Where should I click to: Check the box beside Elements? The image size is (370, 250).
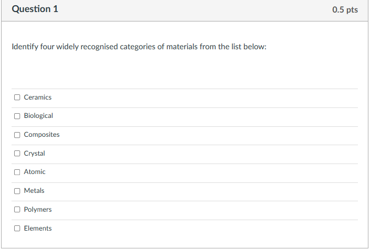pos(17,229)
